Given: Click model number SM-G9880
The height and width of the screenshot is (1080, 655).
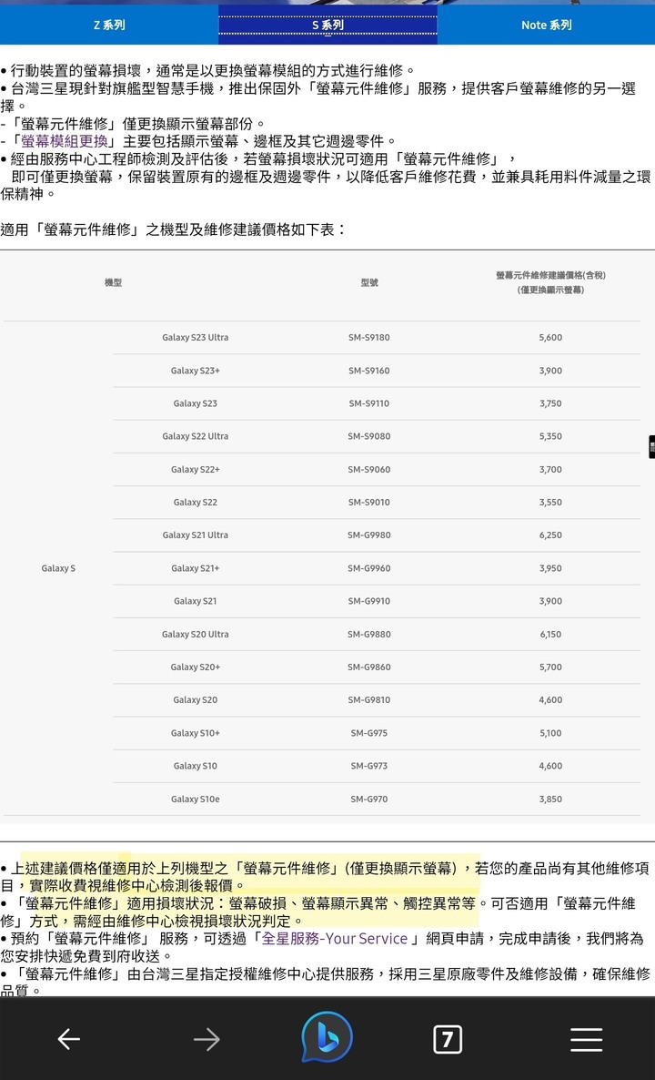Looking at the screenshot, I should [x=368, y=634].
